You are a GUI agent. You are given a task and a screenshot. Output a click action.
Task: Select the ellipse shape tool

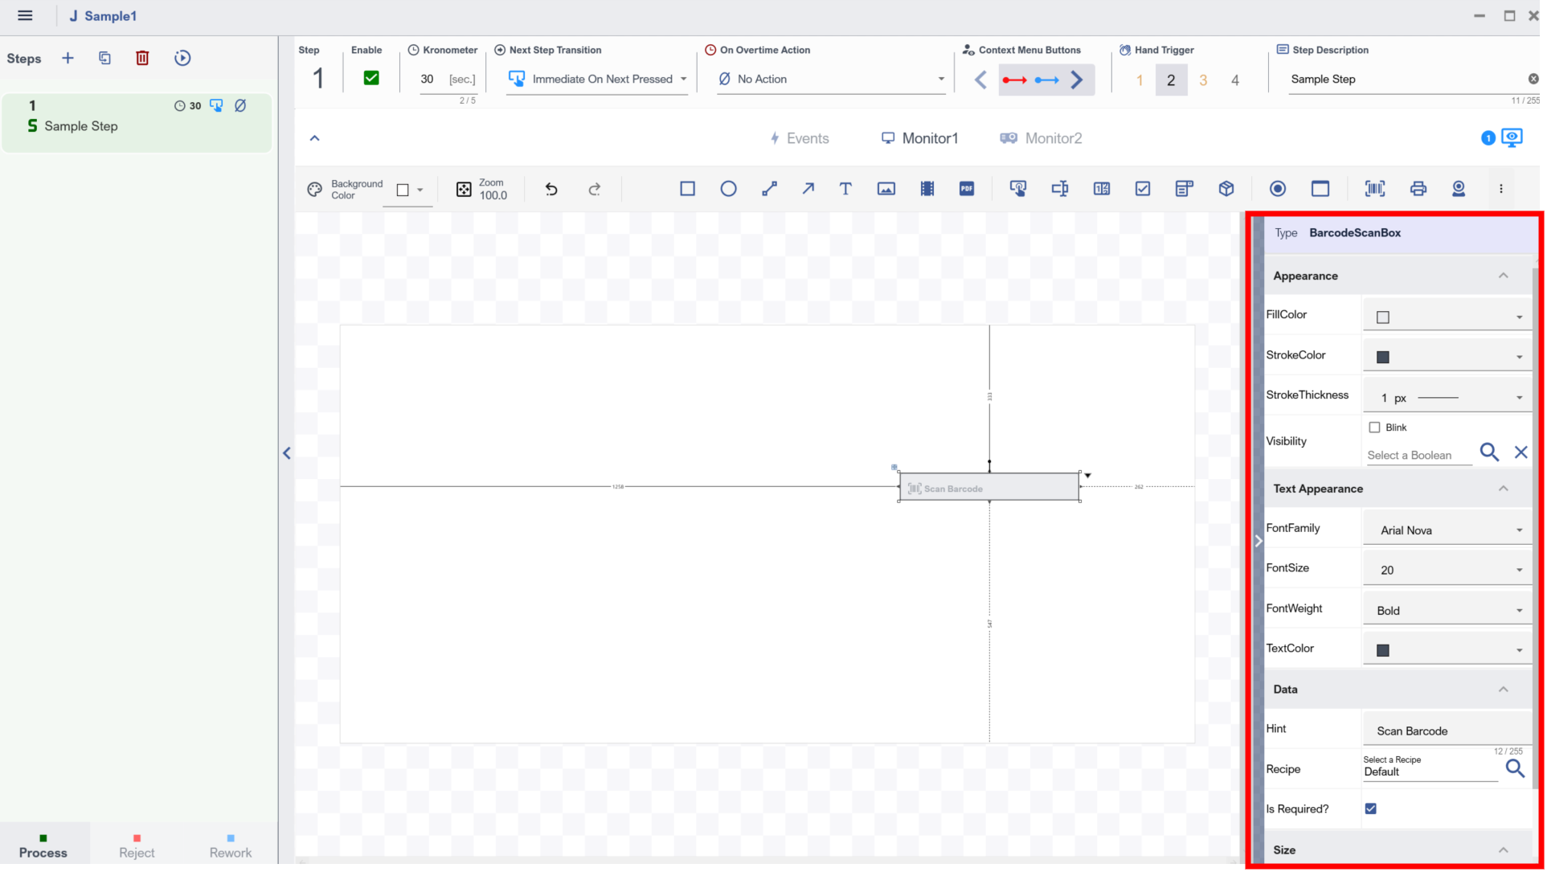728,189
